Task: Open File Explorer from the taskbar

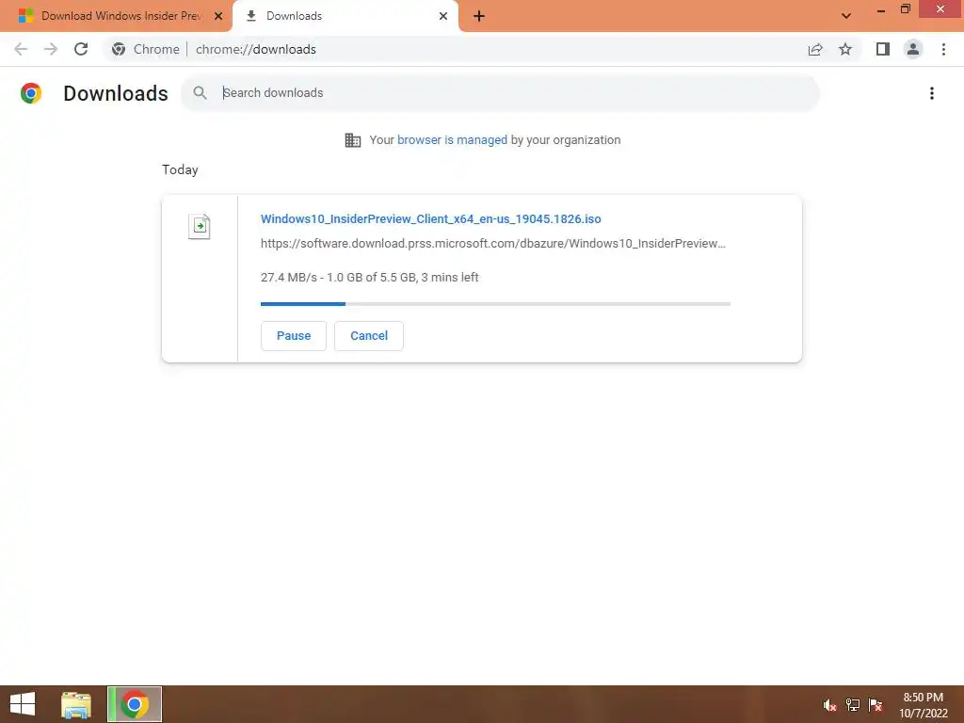Action: pos(76,704)
